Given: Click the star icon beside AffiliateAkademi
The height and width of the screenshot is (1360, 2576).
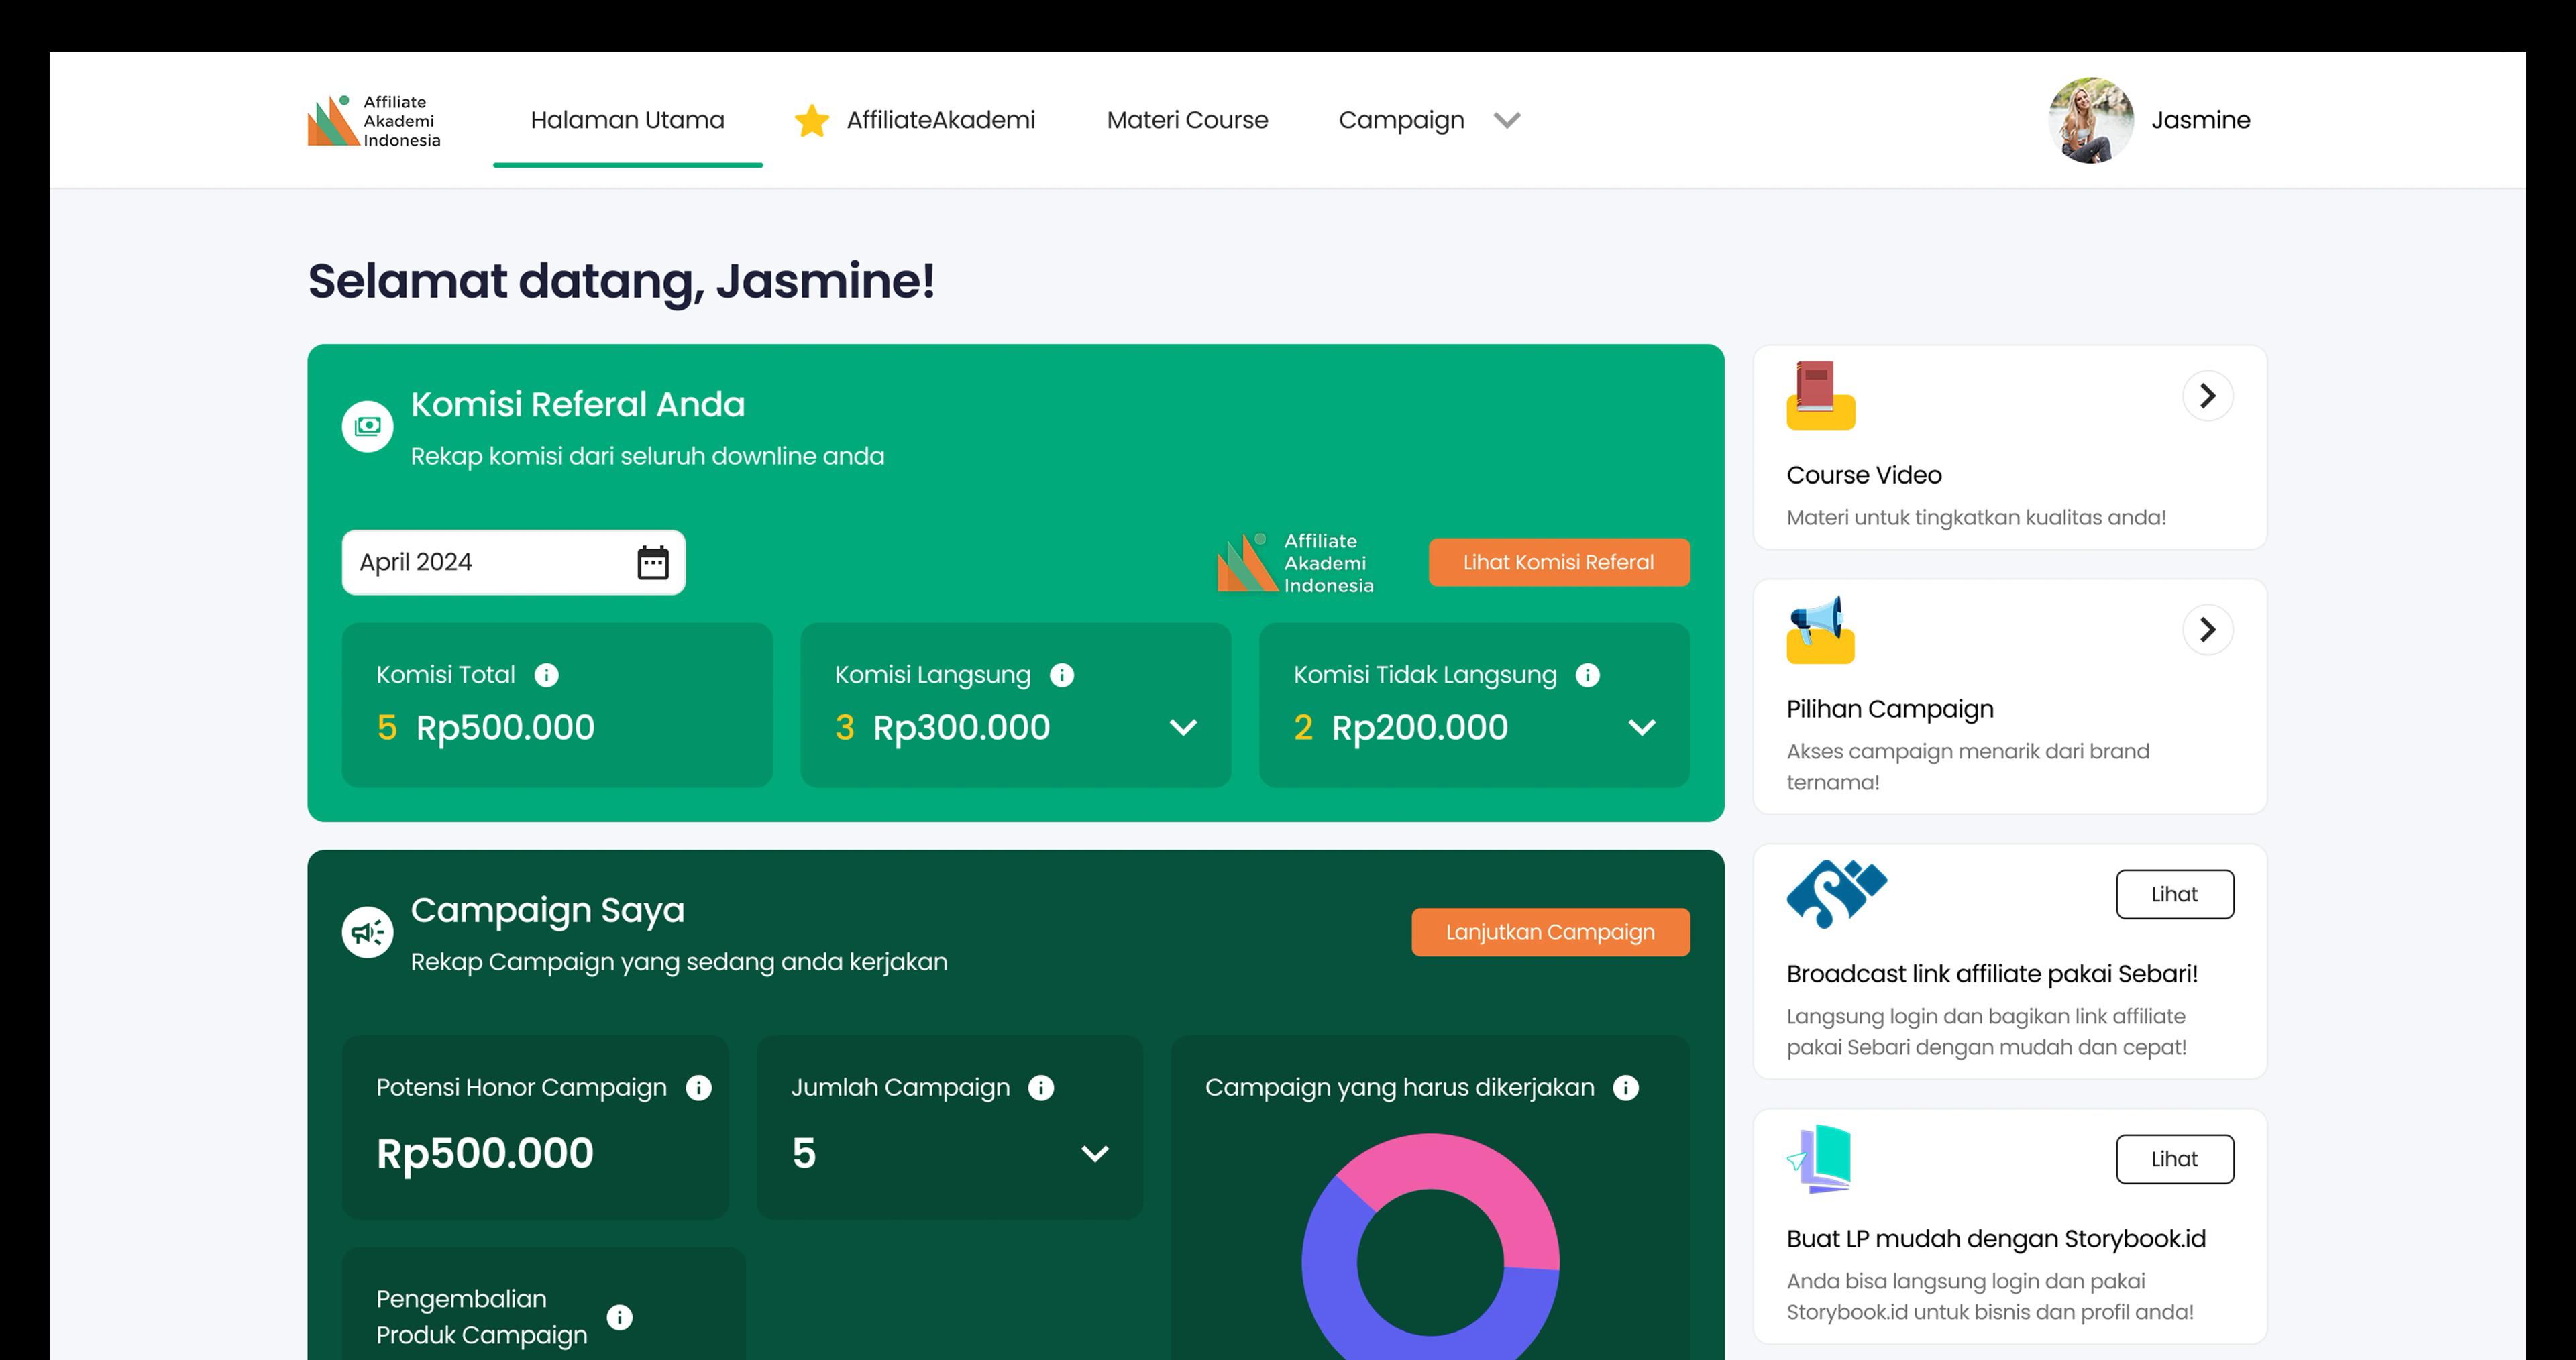Looking at the screenshot, I should tap(812, 120).
